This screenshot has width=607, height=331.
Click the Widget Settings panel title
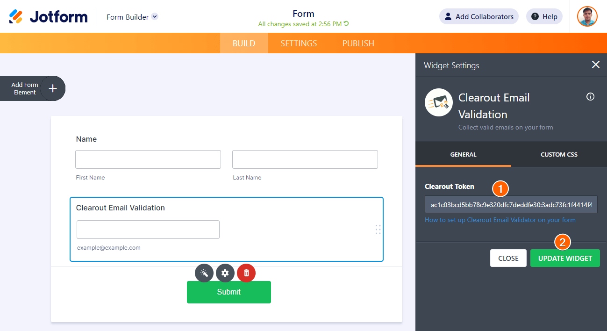pyautogui.click(x=451, y=65)
